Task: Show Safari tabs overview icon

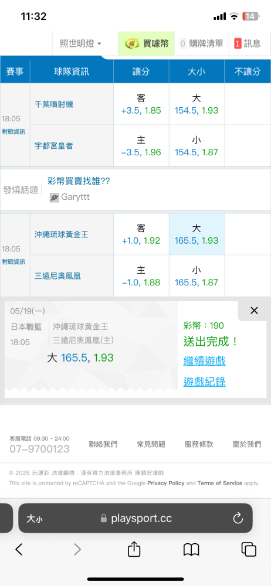Action: (249, 550)
